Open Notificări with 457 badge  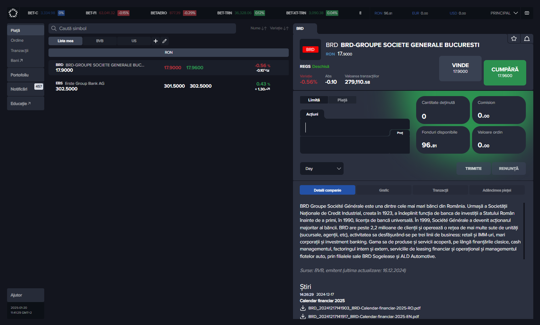25,89
